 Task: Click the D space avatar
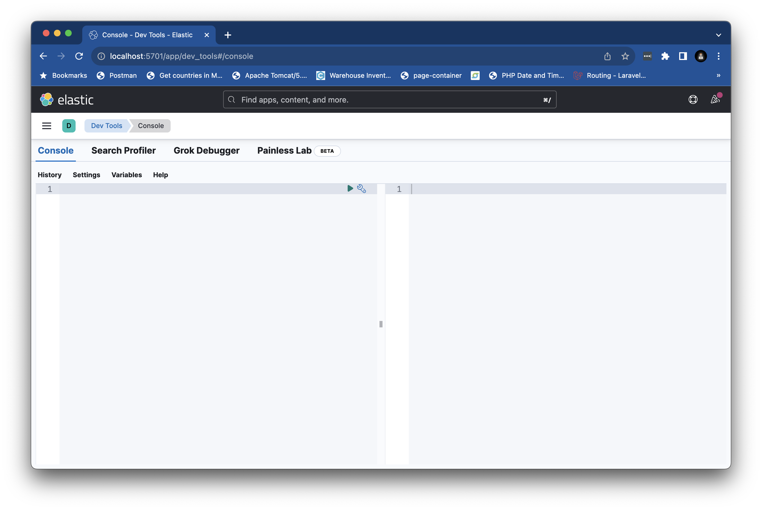[69, 126]
